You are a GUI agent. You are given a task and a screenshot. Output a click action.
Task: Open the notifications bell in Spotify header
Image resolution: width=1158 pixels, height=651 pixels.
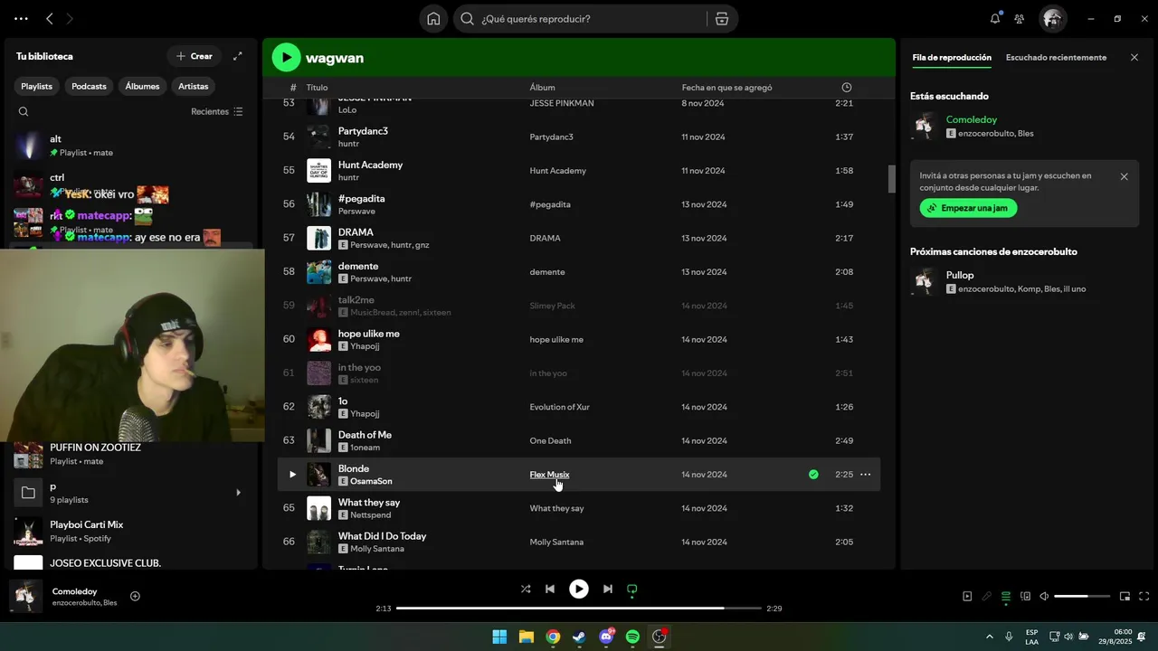click(x=995, y=18)
